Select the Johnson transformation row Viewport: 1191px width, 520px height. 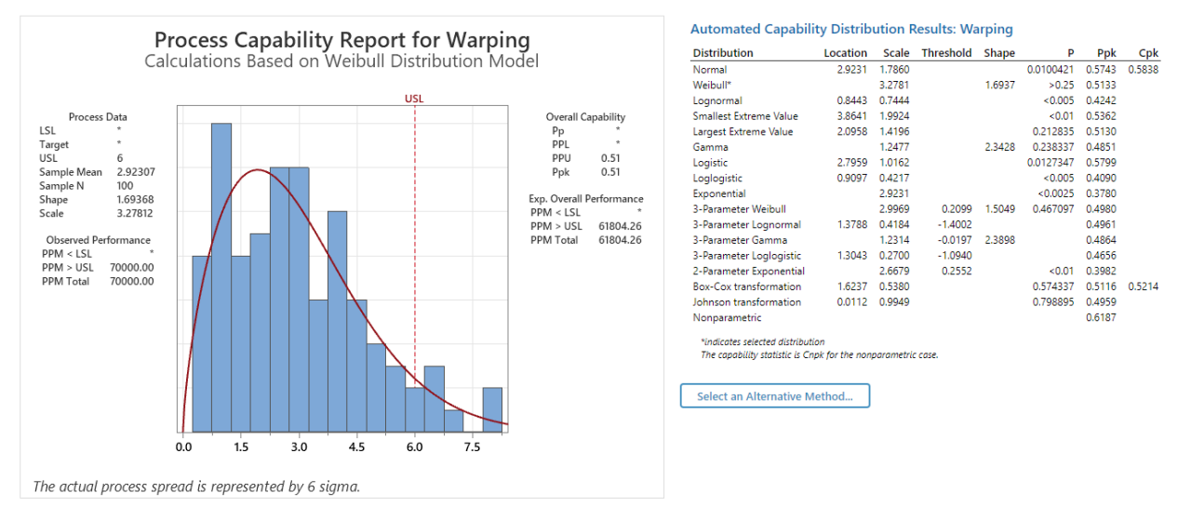tap(746, 302)
